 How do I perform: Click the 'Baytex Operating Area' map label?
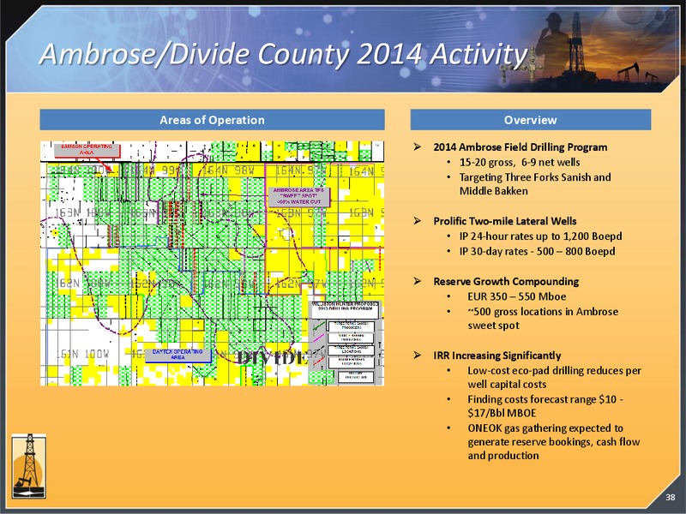(178, 355)
